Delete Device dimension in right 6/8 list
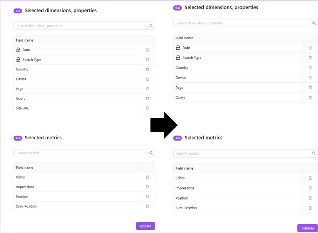Screen dimensions: 318x233 click(x=310, y=78)
